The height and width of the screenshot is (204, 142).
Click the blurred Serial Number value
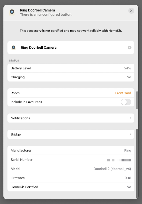pyautogui.click(x=119, y=160)
